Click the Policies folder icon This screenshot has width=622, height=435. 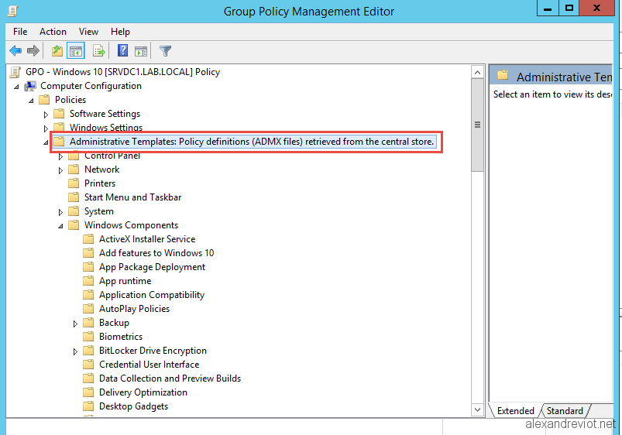[x=44, y=100]
